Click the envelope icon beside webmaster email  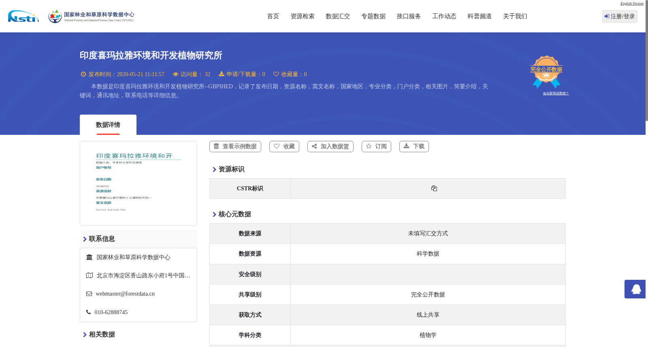[x=89, y=294]
